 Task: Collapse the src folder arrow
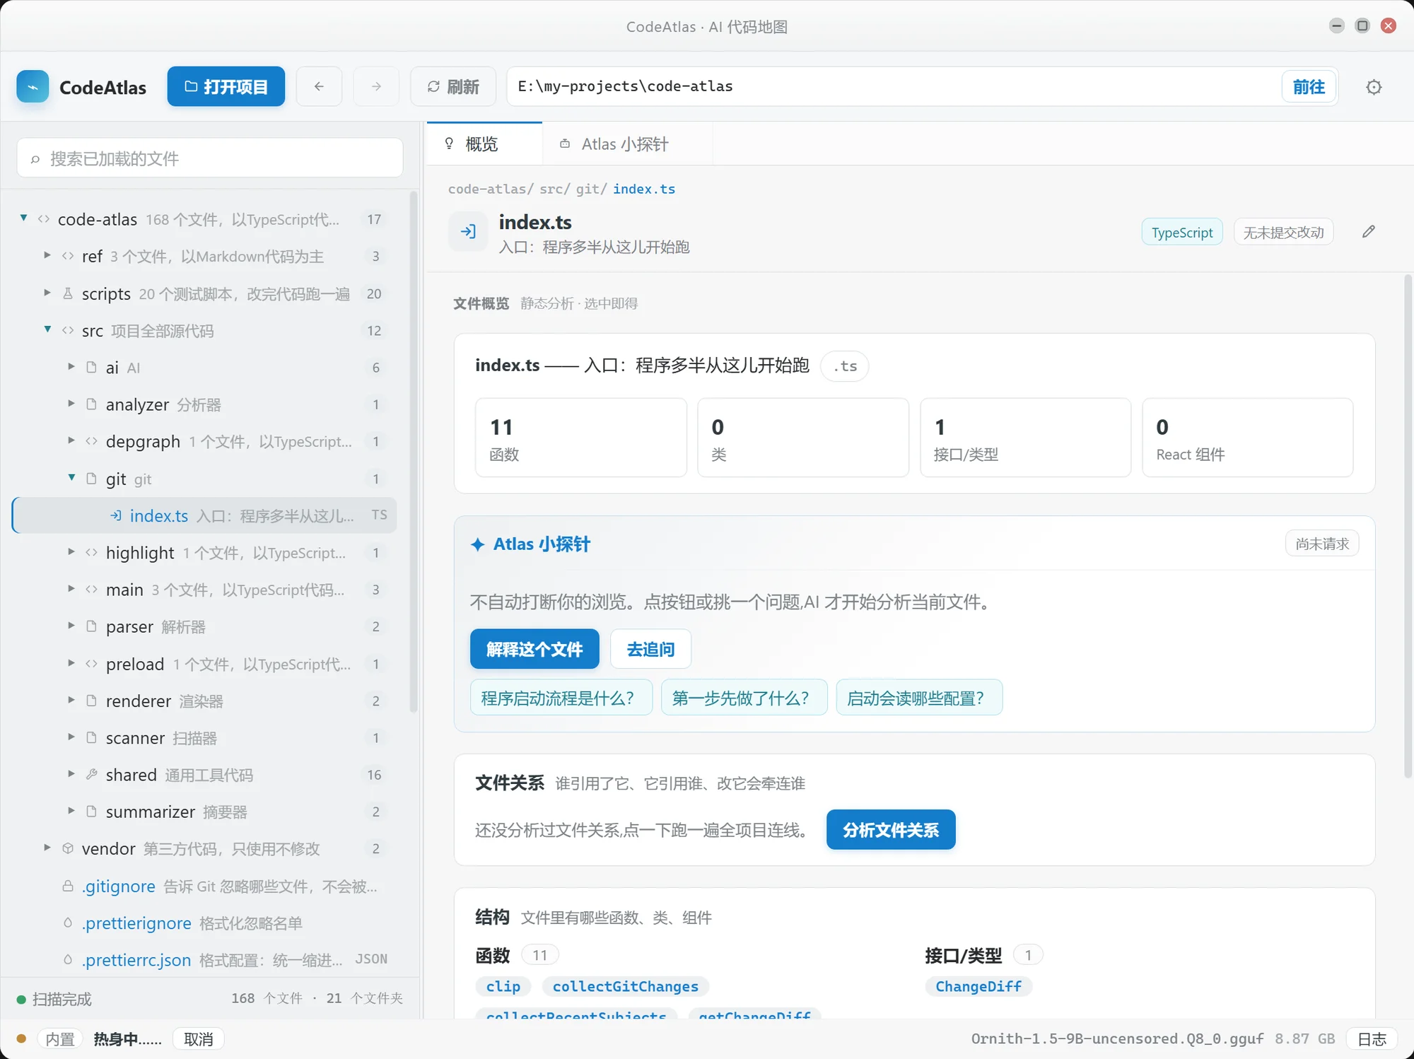(47, 329)
